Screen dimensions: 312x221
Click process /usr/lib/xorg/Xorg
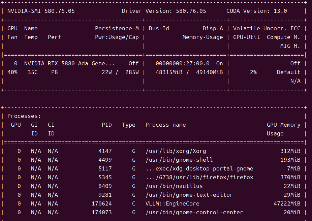[x=176, y=151]
